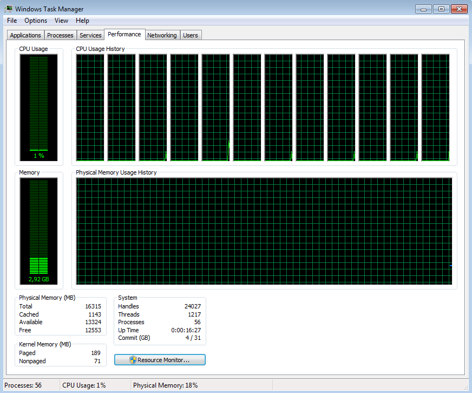Screen dimensions: 472x393
Task: Open the Help menu
Action: click(82, 21)
